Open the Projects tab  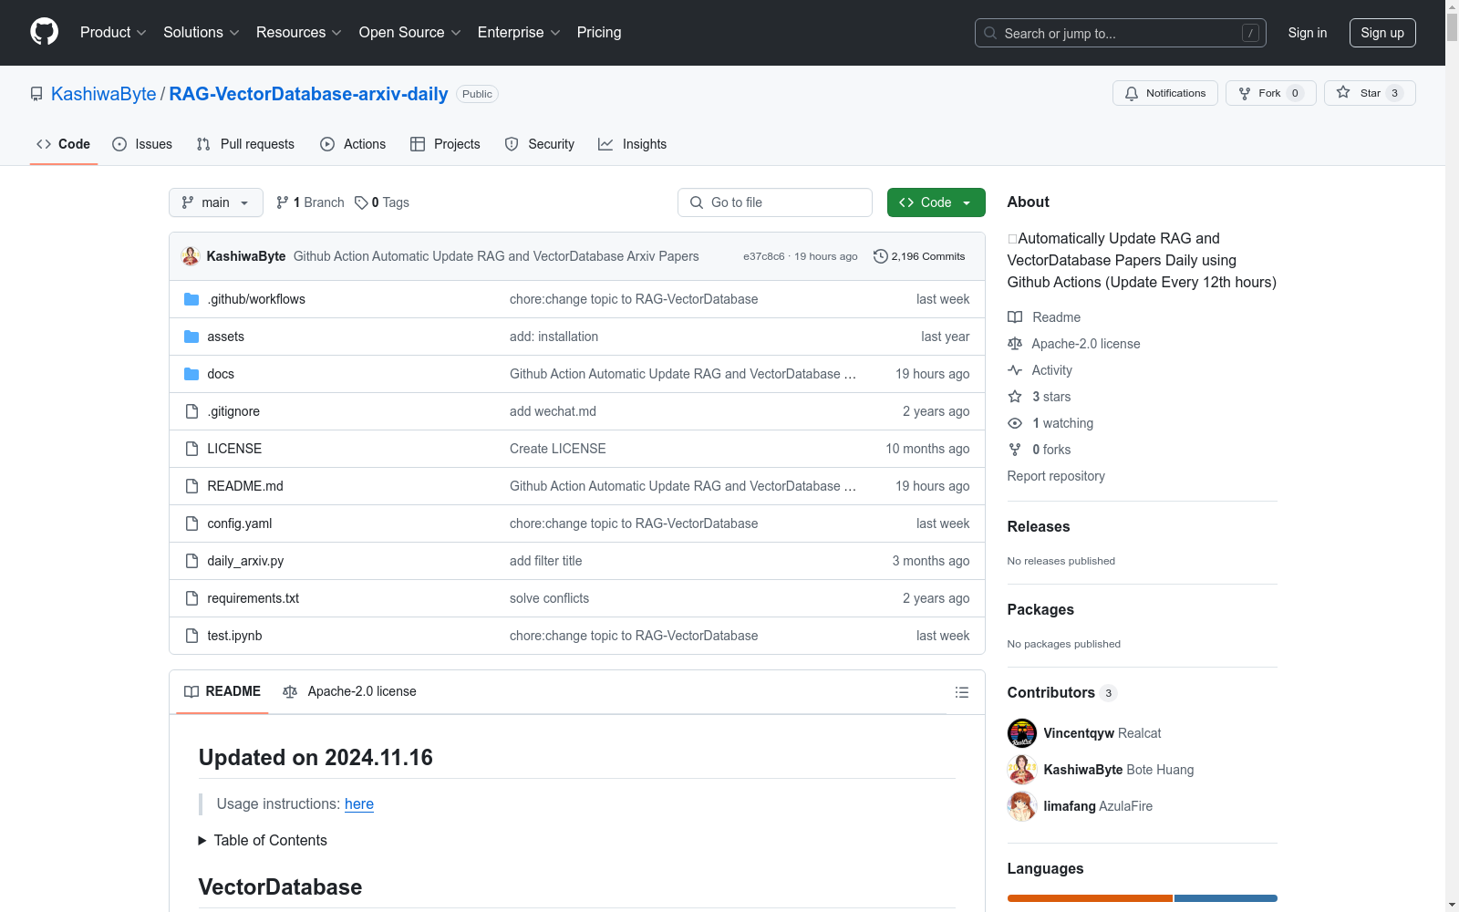point(445,144)
